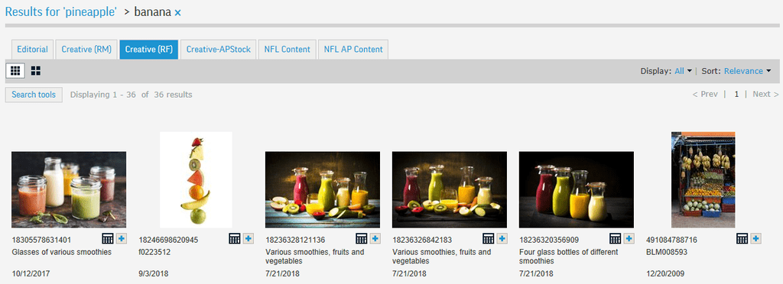Image resolution: width=783 pixels, height=284 pixels.
Task: Open calculator icon for image 18236326842183
Action: [x=489, y=239]
